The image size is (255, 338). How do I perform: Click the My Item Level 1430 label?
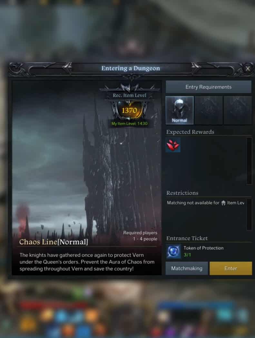click(129, 124)
